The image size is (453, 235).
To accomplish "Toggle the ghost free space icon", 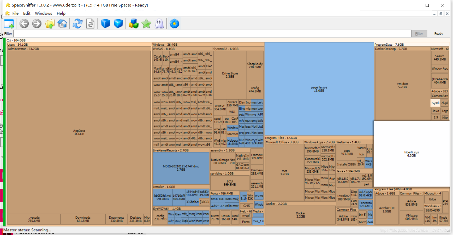I will click(159, 24).
